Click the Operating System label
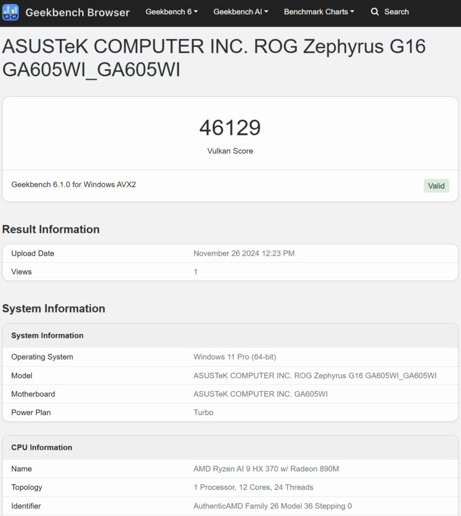461x516 pixels. [x=42, y=357]
